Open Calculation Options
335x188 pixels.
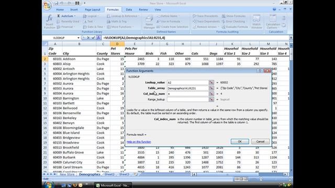pyautogui.click(x=273, y=22)
